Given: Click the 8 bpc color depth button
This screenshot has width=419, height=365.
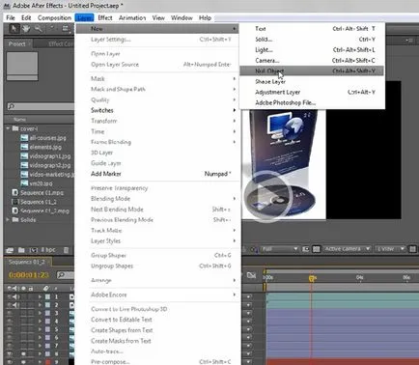Looking at the screenshot, I should coord(48,250).
